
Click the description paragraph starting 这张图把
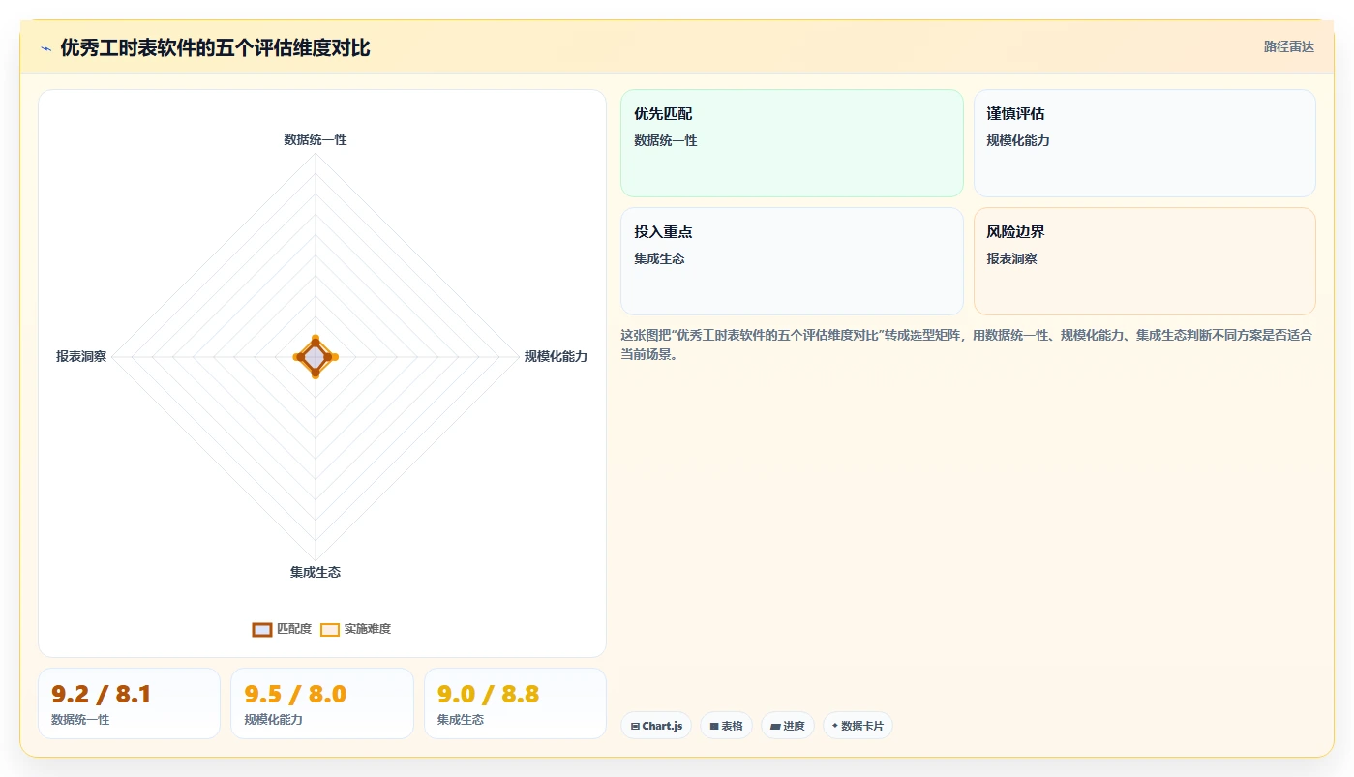(967, 344)
